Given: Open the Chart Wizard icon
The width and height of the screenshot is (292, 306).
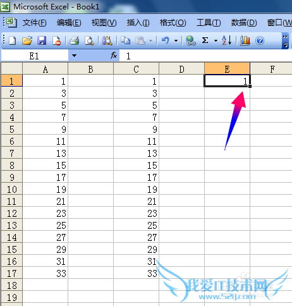Looking at the screenshot, I should point(245,40).
